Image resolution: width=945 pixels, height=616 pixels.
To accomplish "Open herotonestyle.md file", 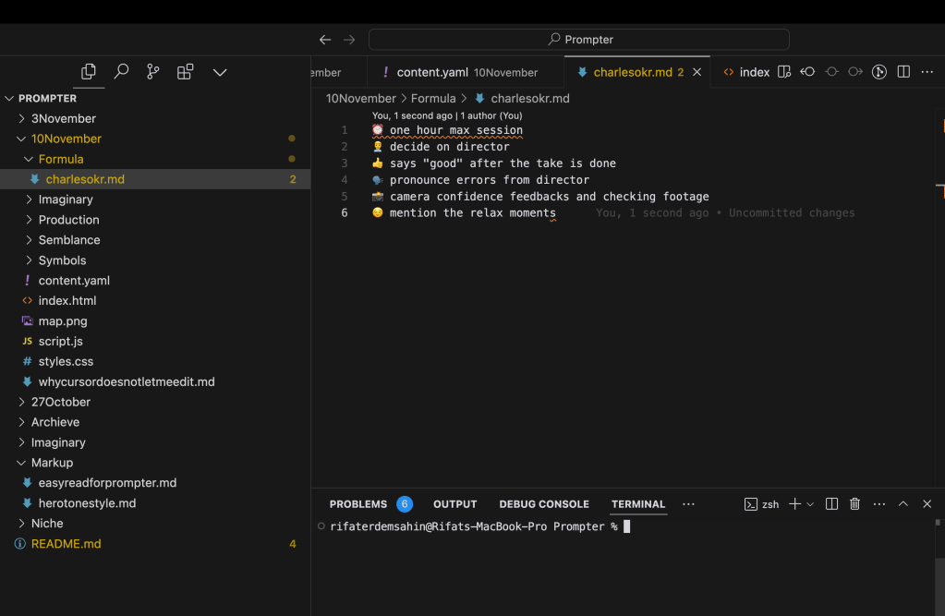I will pyautogui.click(x=155, y=503).
